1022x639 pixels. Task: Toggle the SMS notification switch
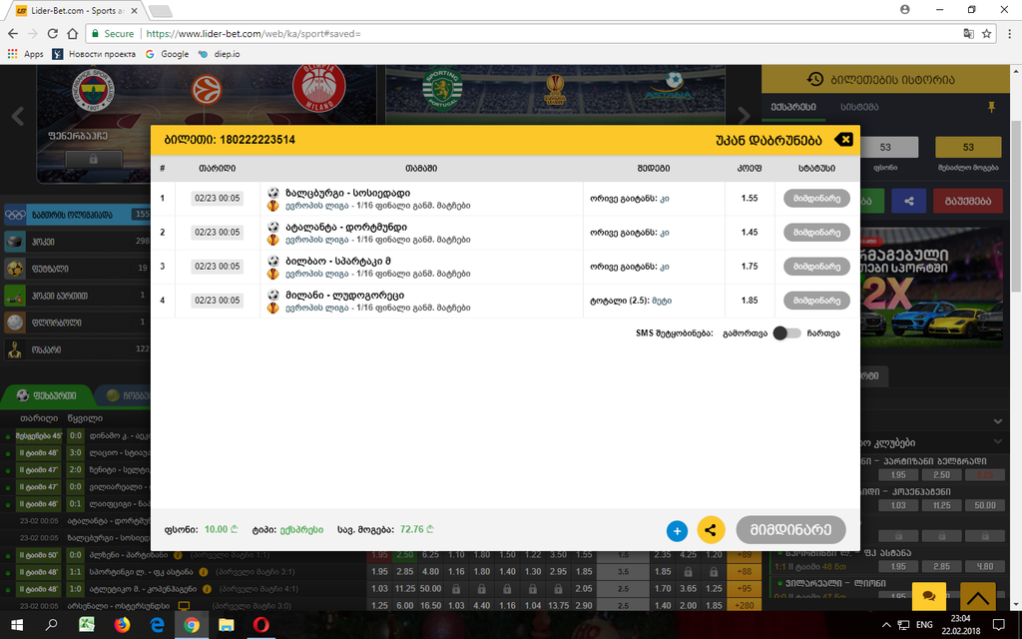click(x=786, y=333)
